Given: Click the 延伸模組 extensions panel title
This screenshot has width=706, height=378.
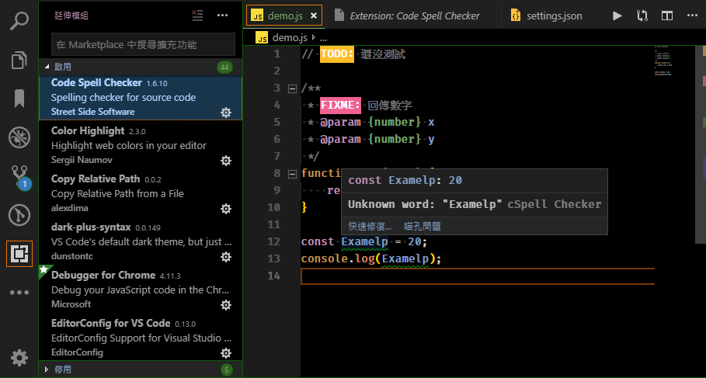Looking at the screenshot, I should coord(71,16).
